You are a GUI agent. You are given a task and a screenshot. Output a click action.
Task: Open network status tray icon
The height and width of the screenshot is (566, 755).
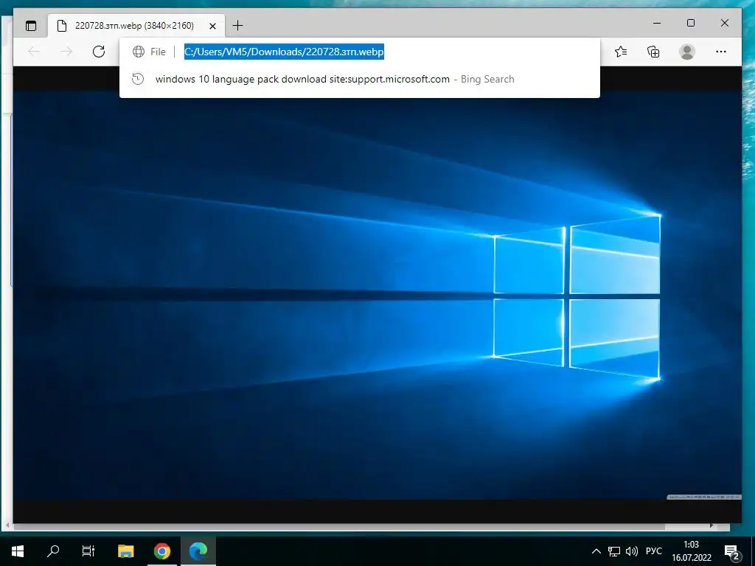[614, 551]
